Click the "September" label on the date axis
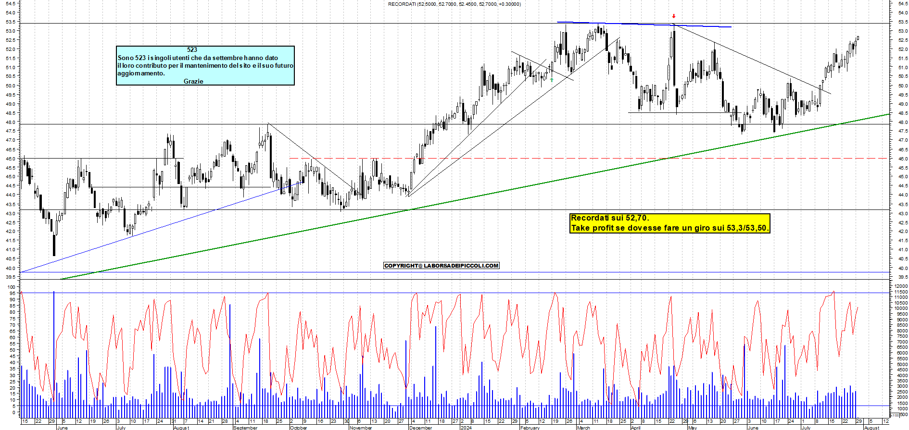 (246, 428)
